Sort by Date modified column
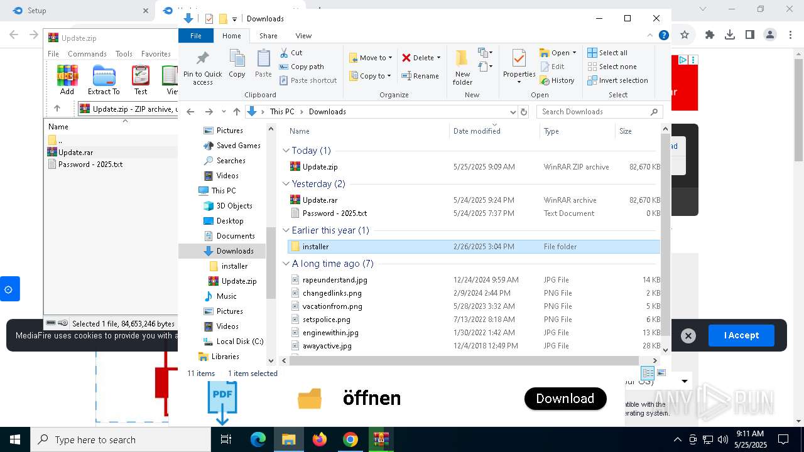 tap(494, 131)
